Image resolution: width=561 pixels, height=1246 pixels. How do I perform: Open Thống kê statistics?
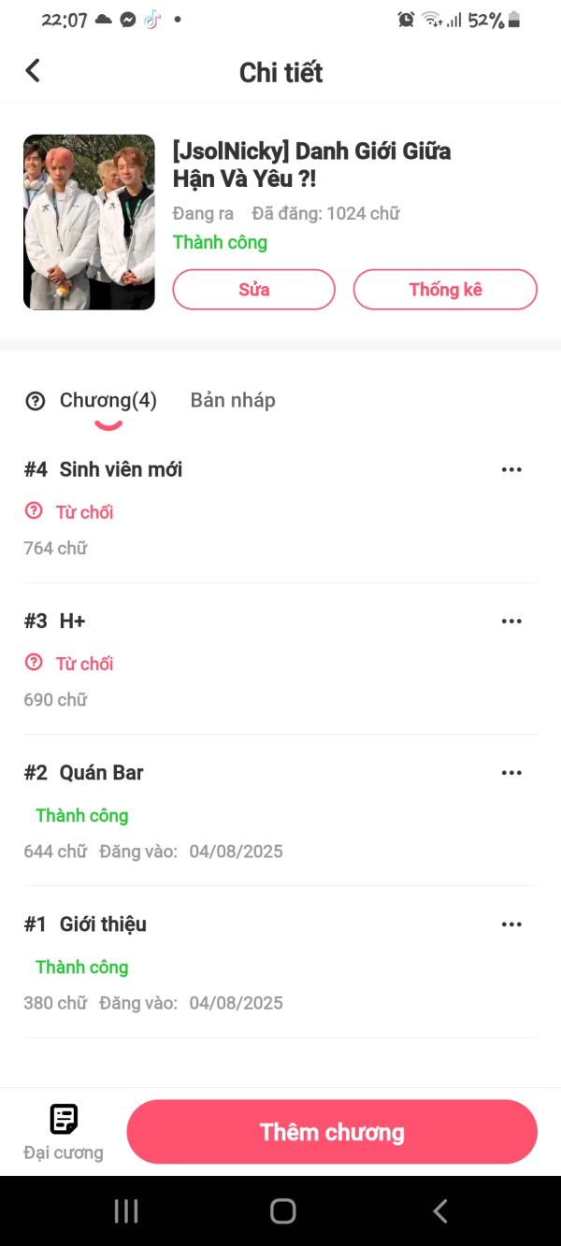[445, 290]
